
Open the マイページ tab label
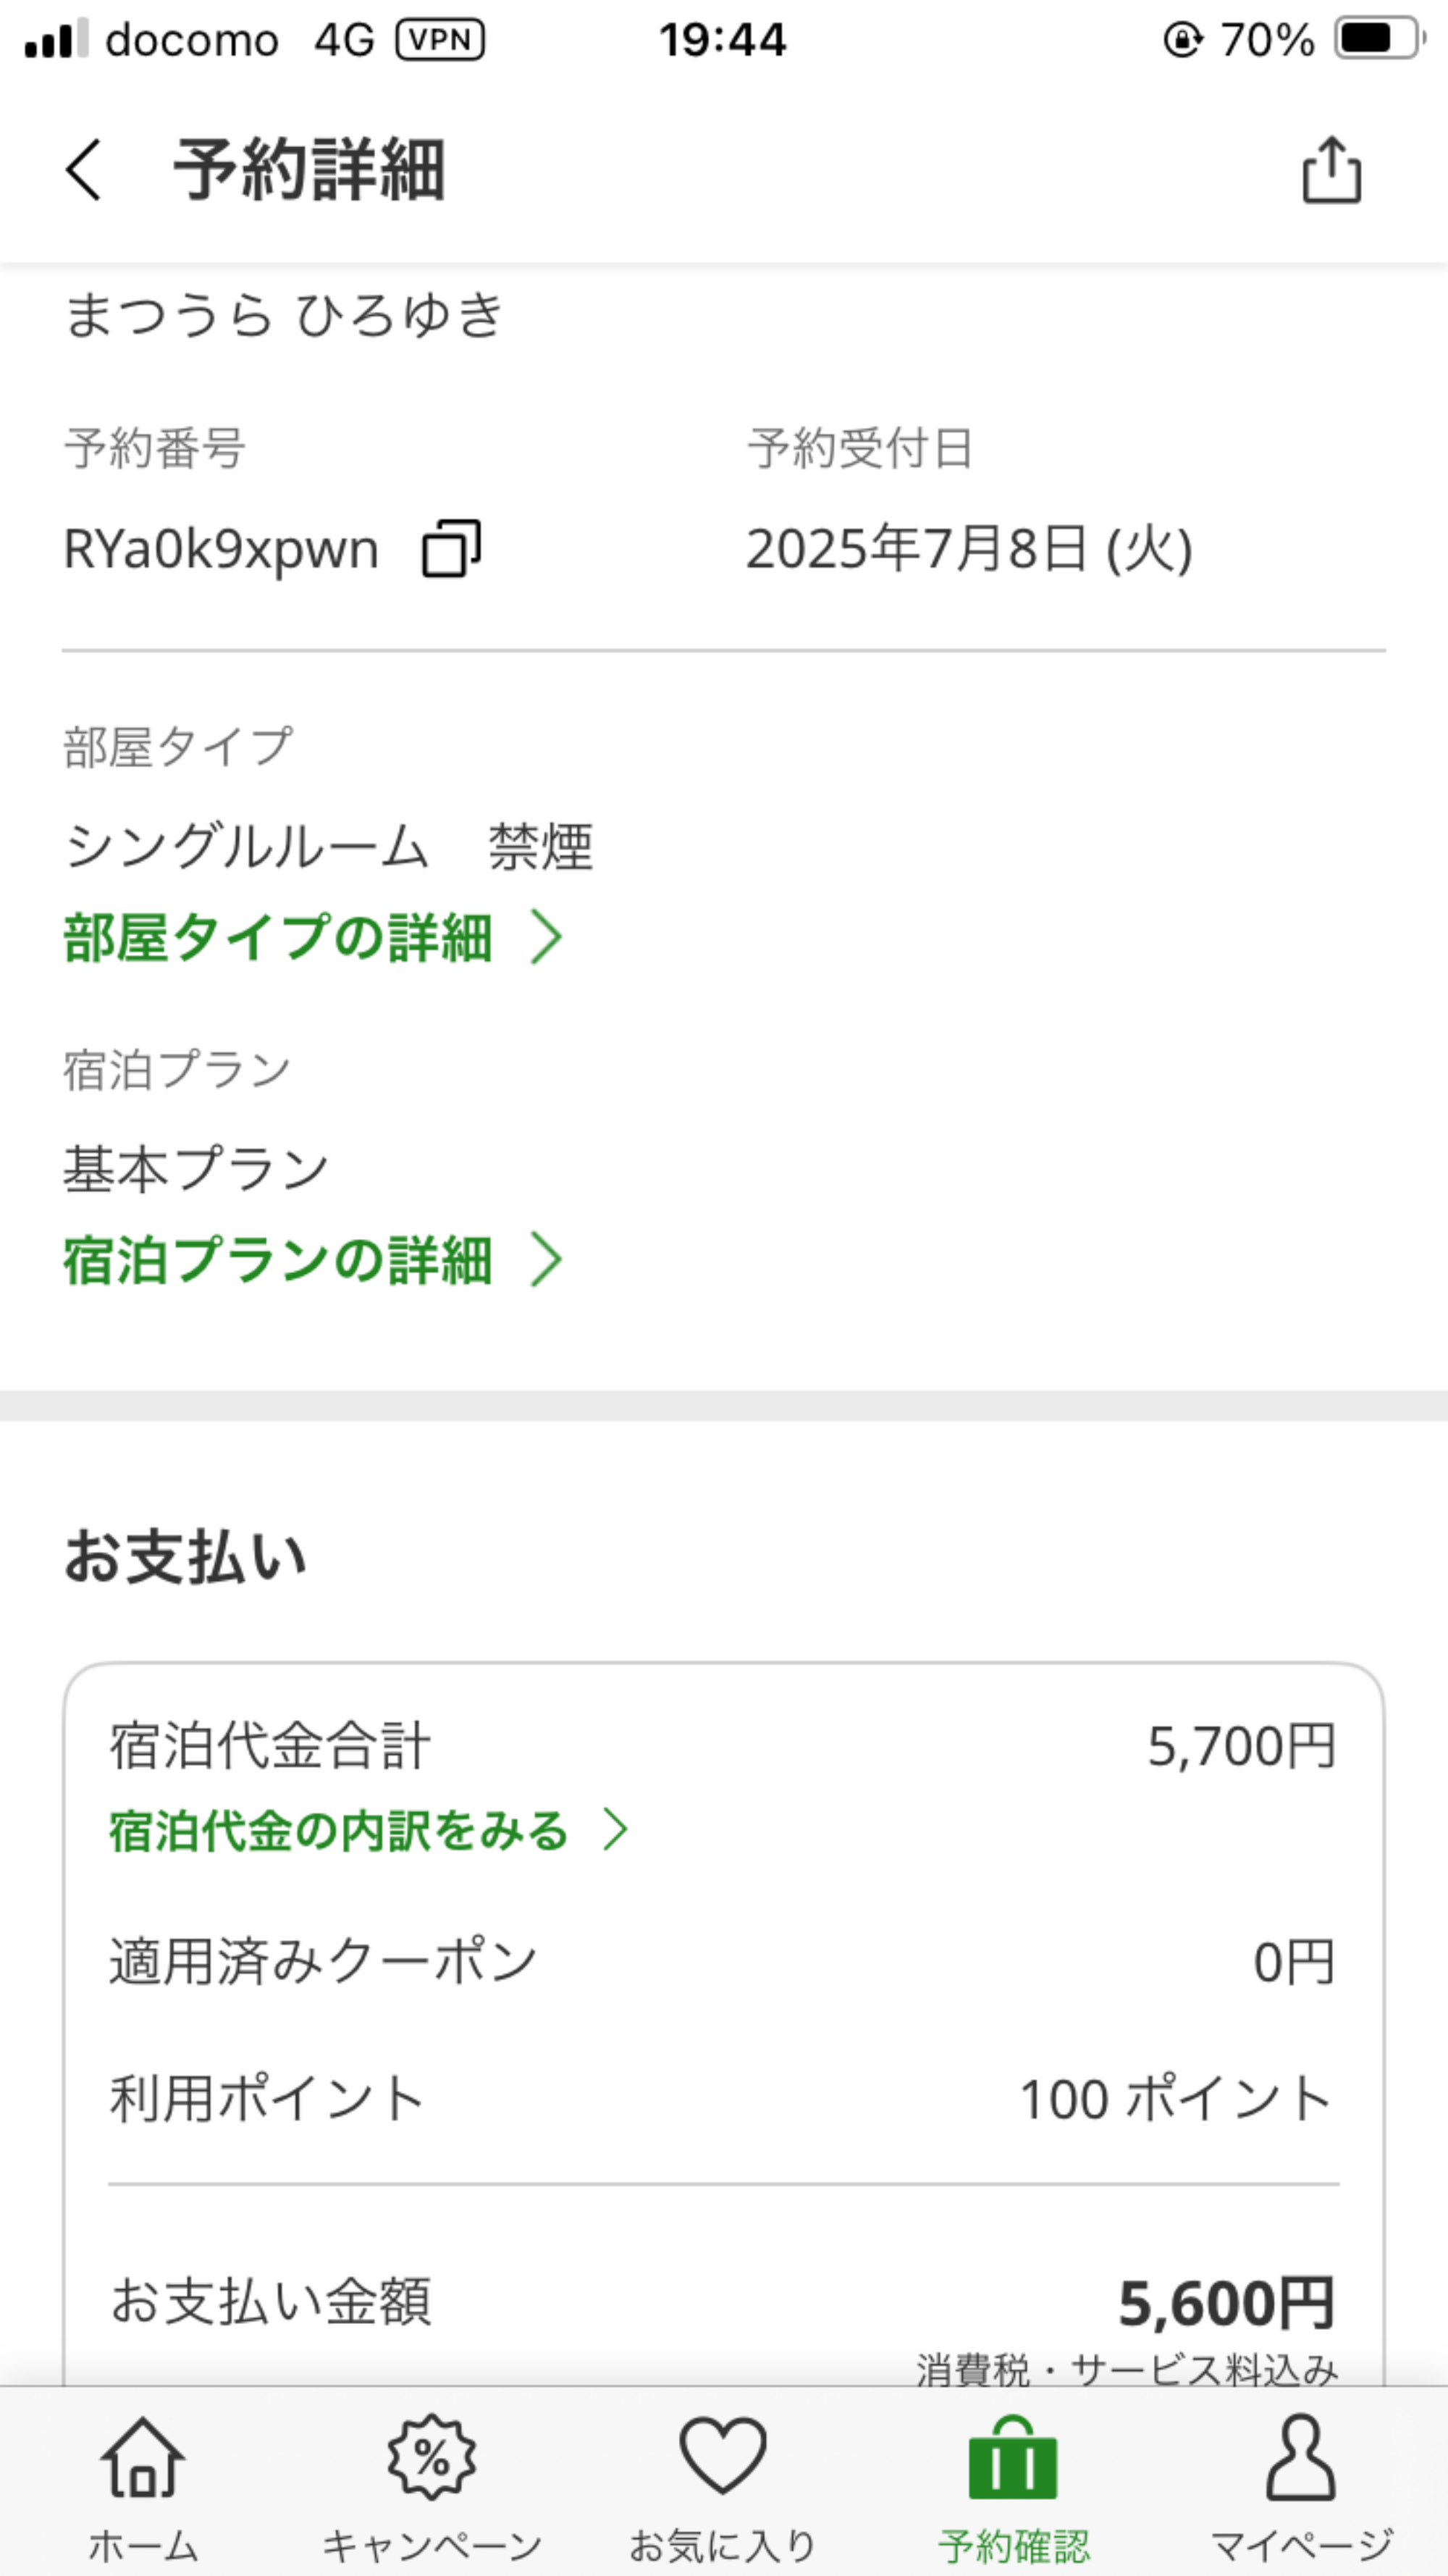[1301, 2546]
